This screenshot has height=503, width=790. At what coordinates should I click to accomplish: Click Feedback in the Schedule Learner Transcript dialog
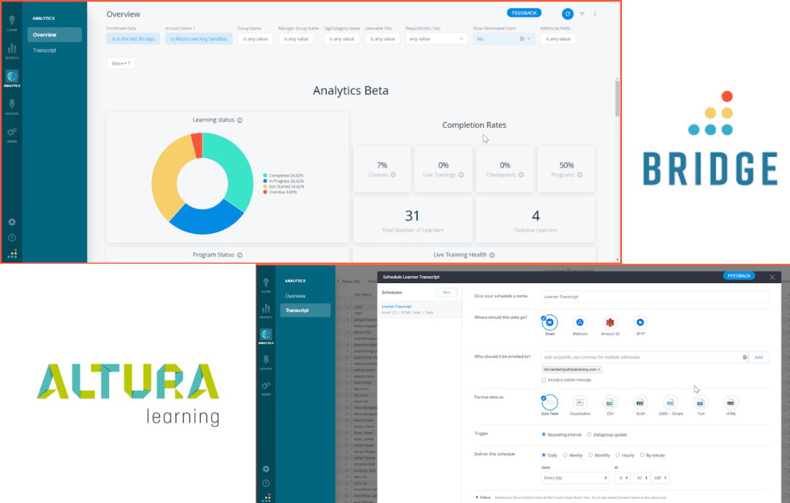pos(739,276)
